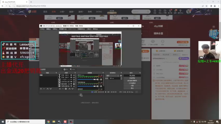221x124 pixels.
Task: Click the Filters button above docks
Action: tap(72, 69)
